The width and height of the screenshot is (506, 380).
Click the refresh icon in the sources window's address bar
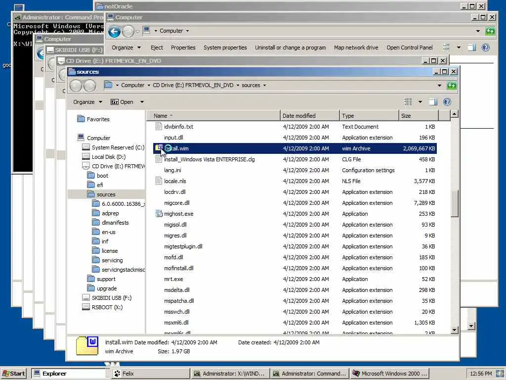[452, 86]
